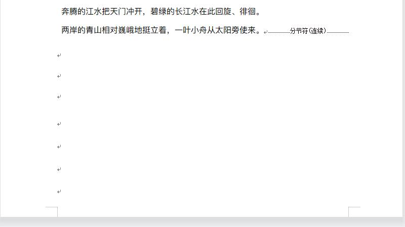Screen dimensions: 405x227
Task: Click the gray area beneath the page
Action: pos(202,222)
